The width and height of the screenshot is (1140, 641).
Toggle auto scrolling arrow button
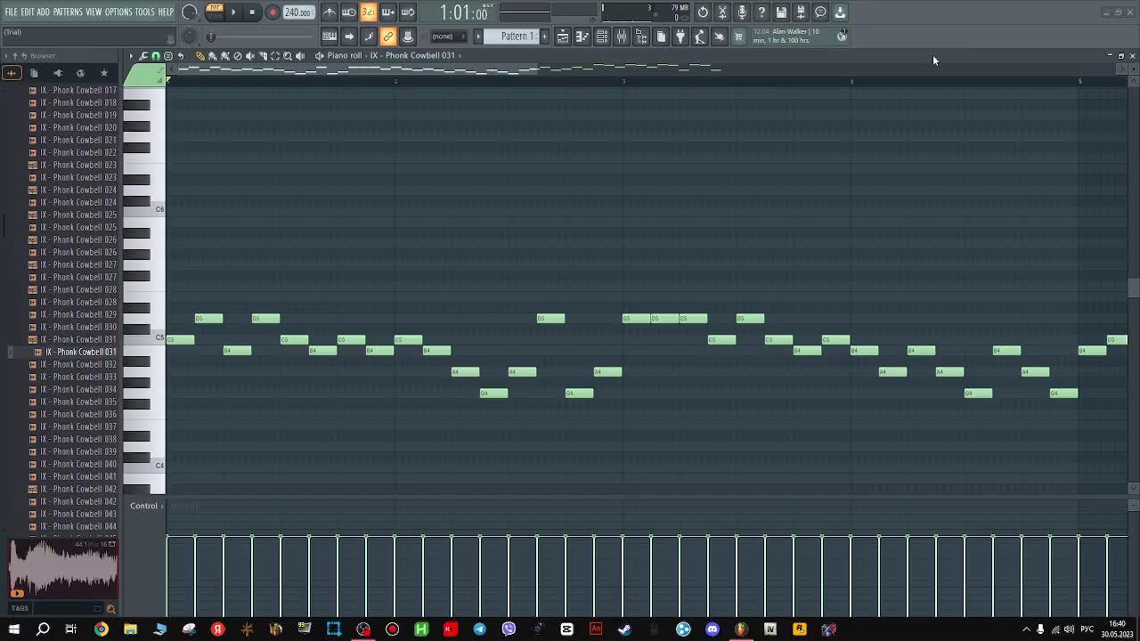coord(349,37)
